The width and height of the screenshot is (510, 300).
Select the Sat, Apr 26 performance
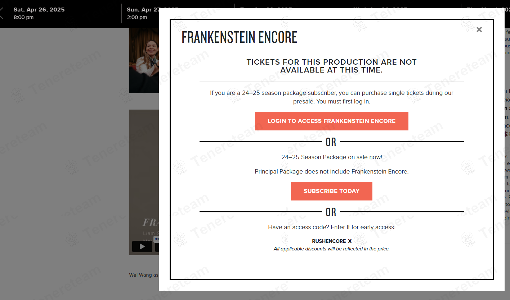(39, 13)
